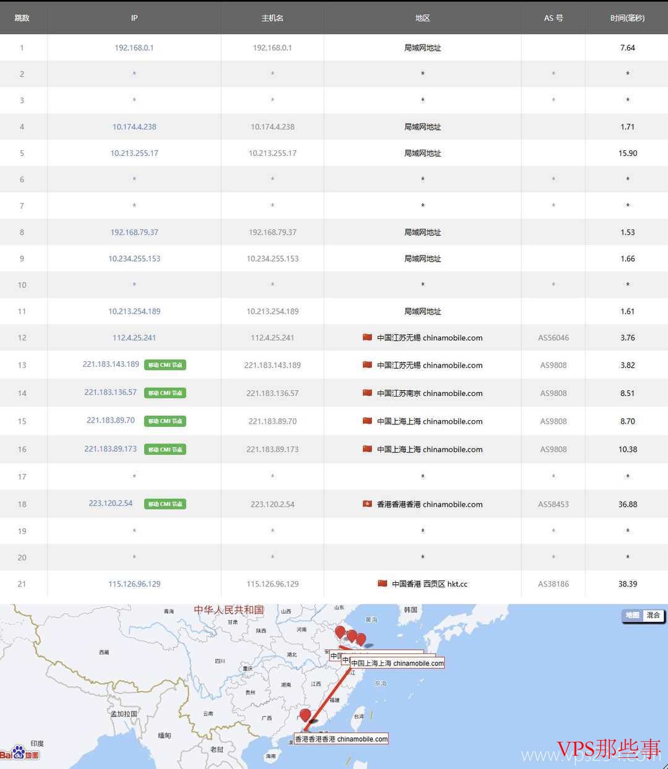Click hostname 223.120.2.54 in 主机名 column
Screen dimensions: 668x769
click(x=272, y=504)
